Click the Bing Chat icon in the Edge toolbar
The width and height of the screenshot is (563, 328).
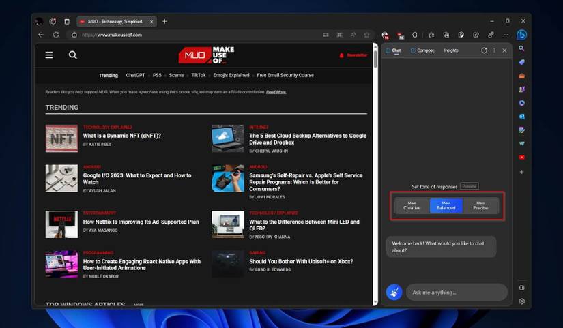(521, 35)
